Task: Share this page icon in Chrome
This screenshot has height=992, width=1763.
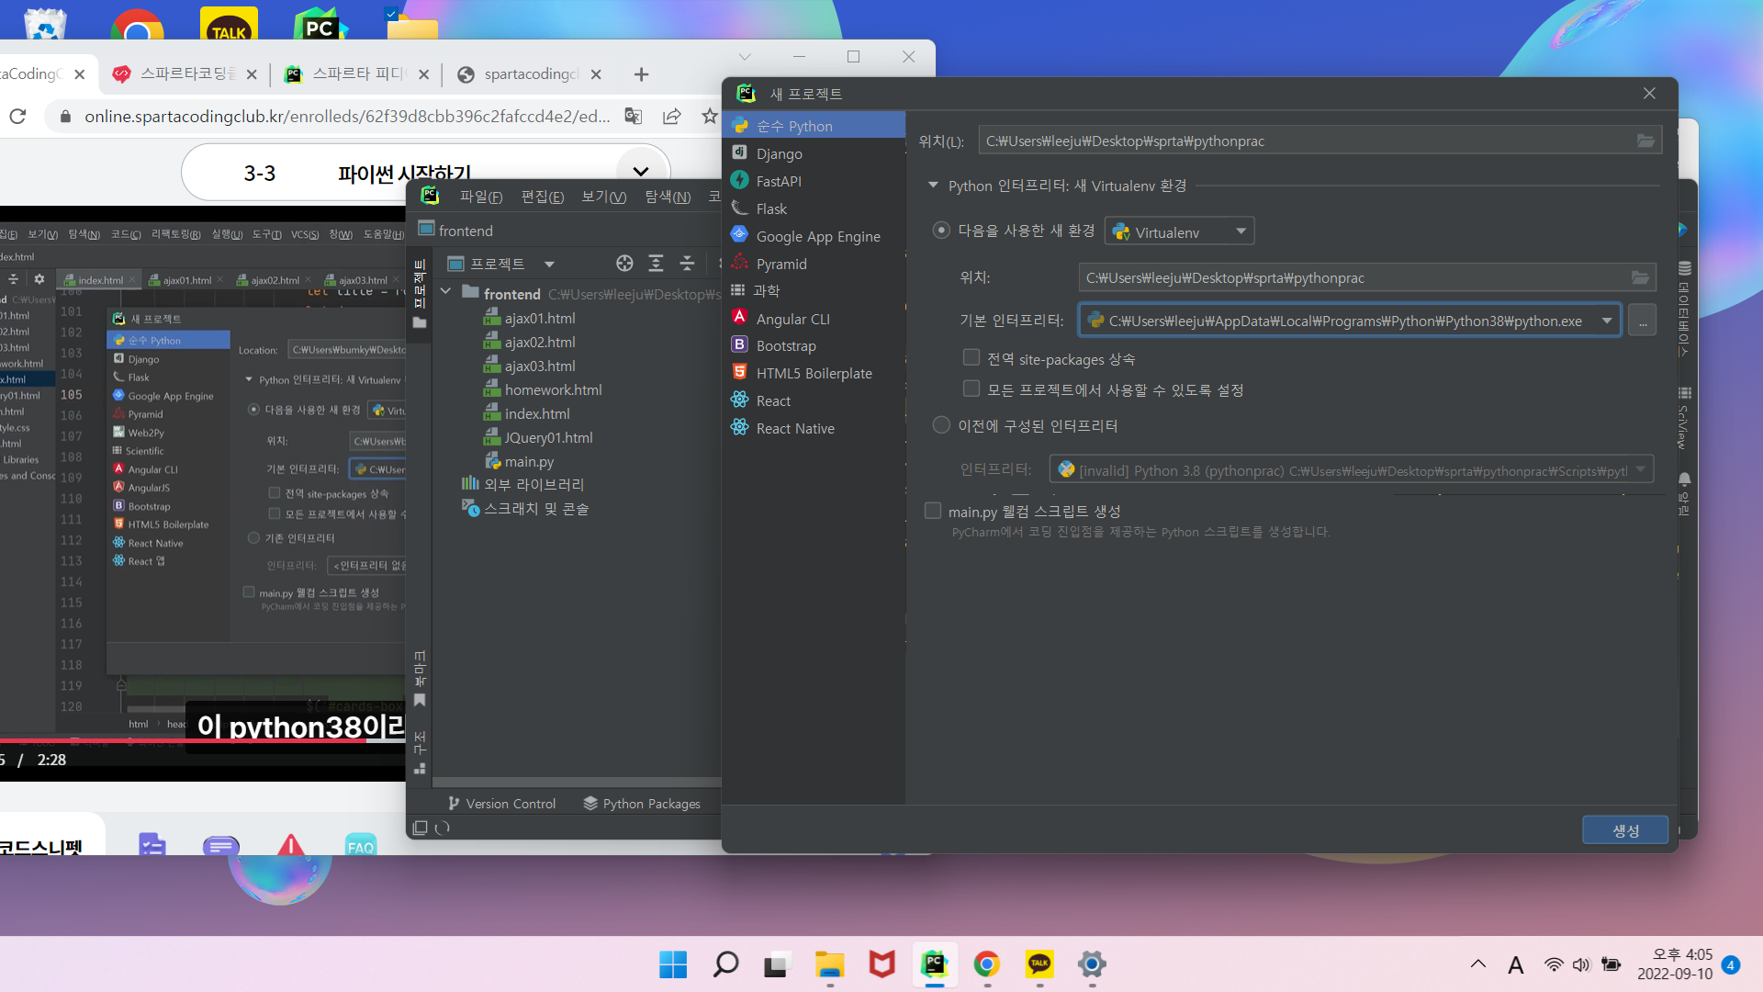Action: coord(672,116)
